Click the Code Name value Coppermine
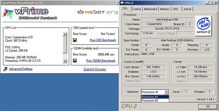 [154, 24]
